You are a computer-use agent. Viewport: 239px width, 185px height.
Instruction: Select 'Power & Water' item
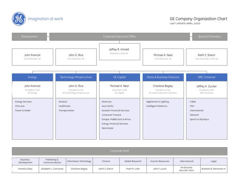click(x=23, y=111)
